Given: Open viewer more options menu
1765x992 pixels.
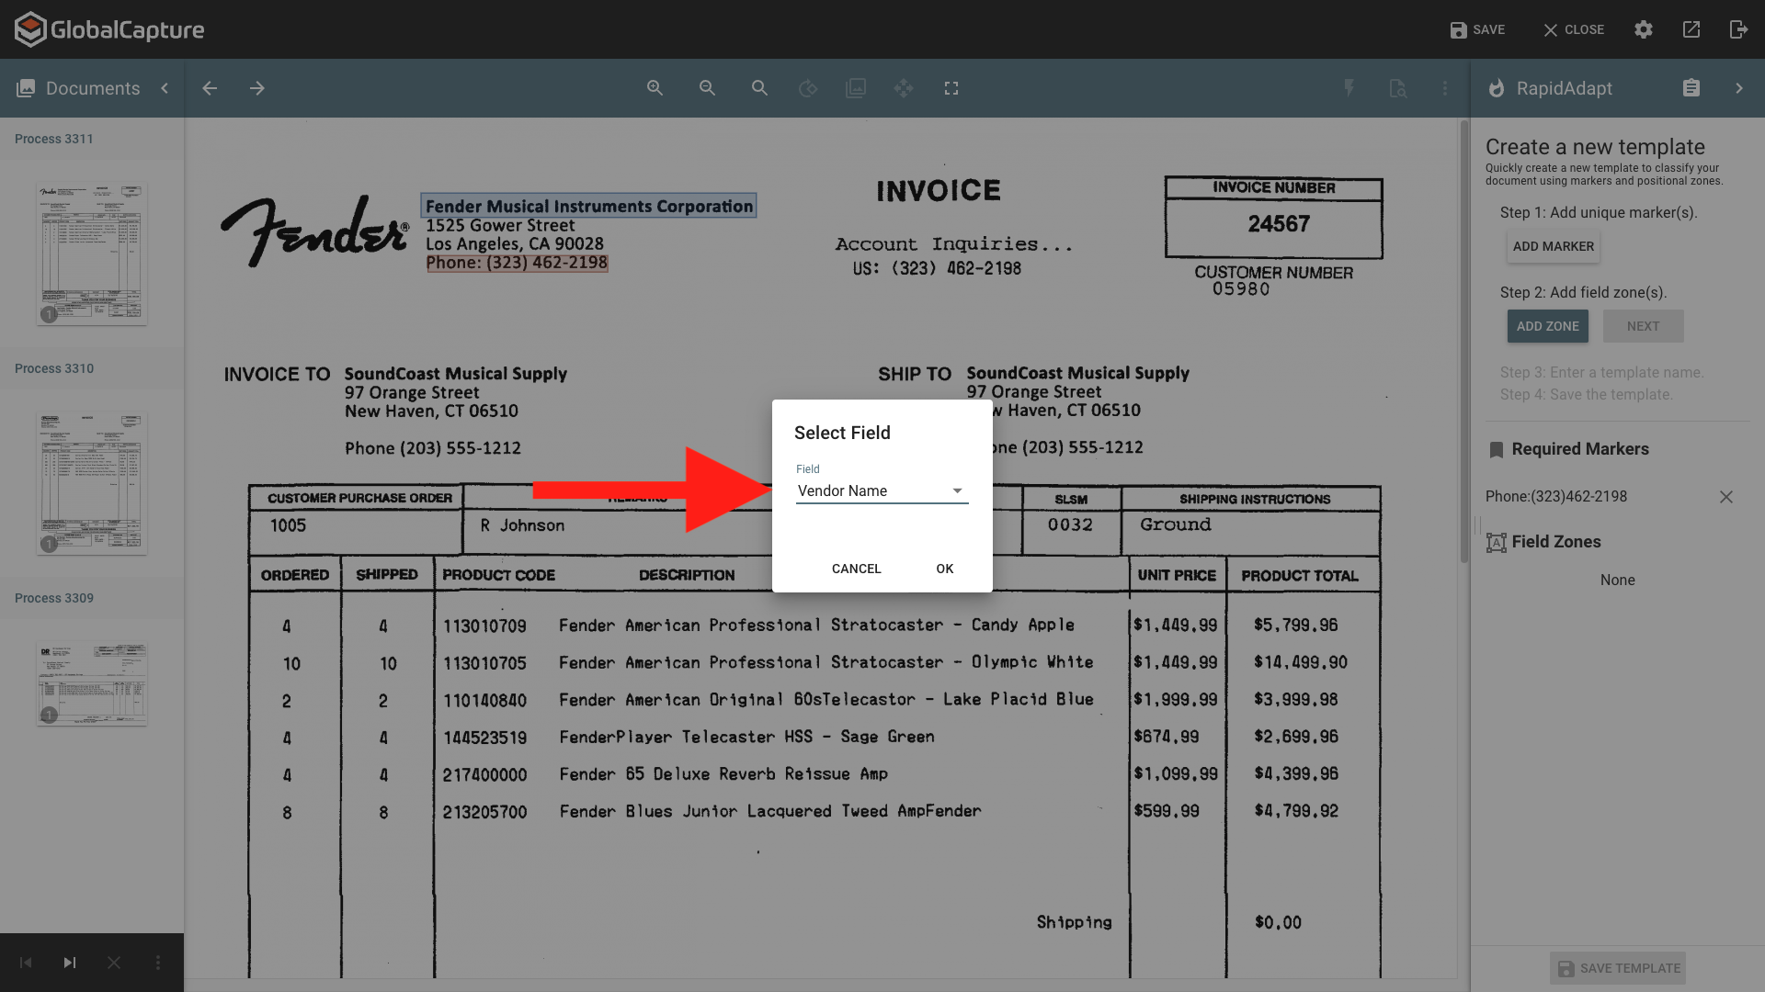Looking at the screenshot, I should click(1445, 88).
